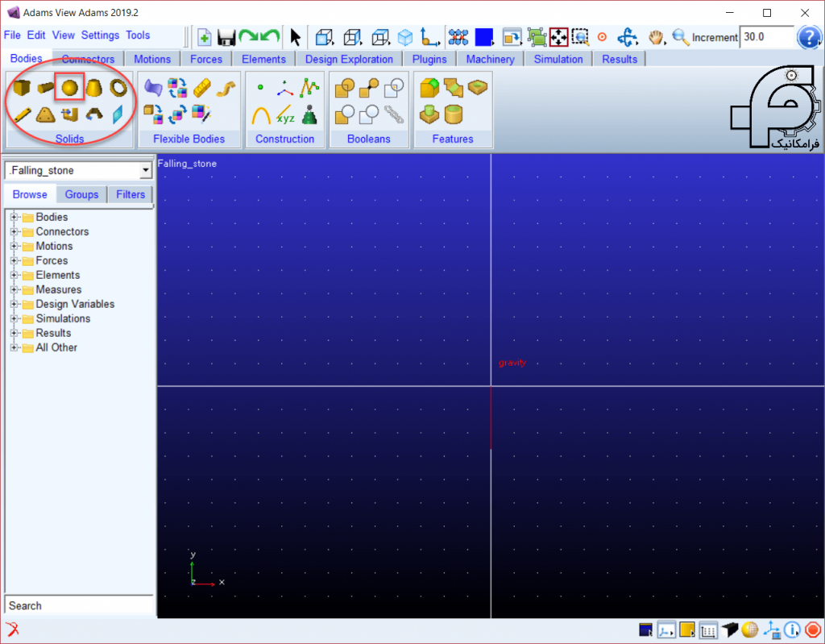
Task: Expand the Bodies folder in tree
Action: click(x=15, y=217)
